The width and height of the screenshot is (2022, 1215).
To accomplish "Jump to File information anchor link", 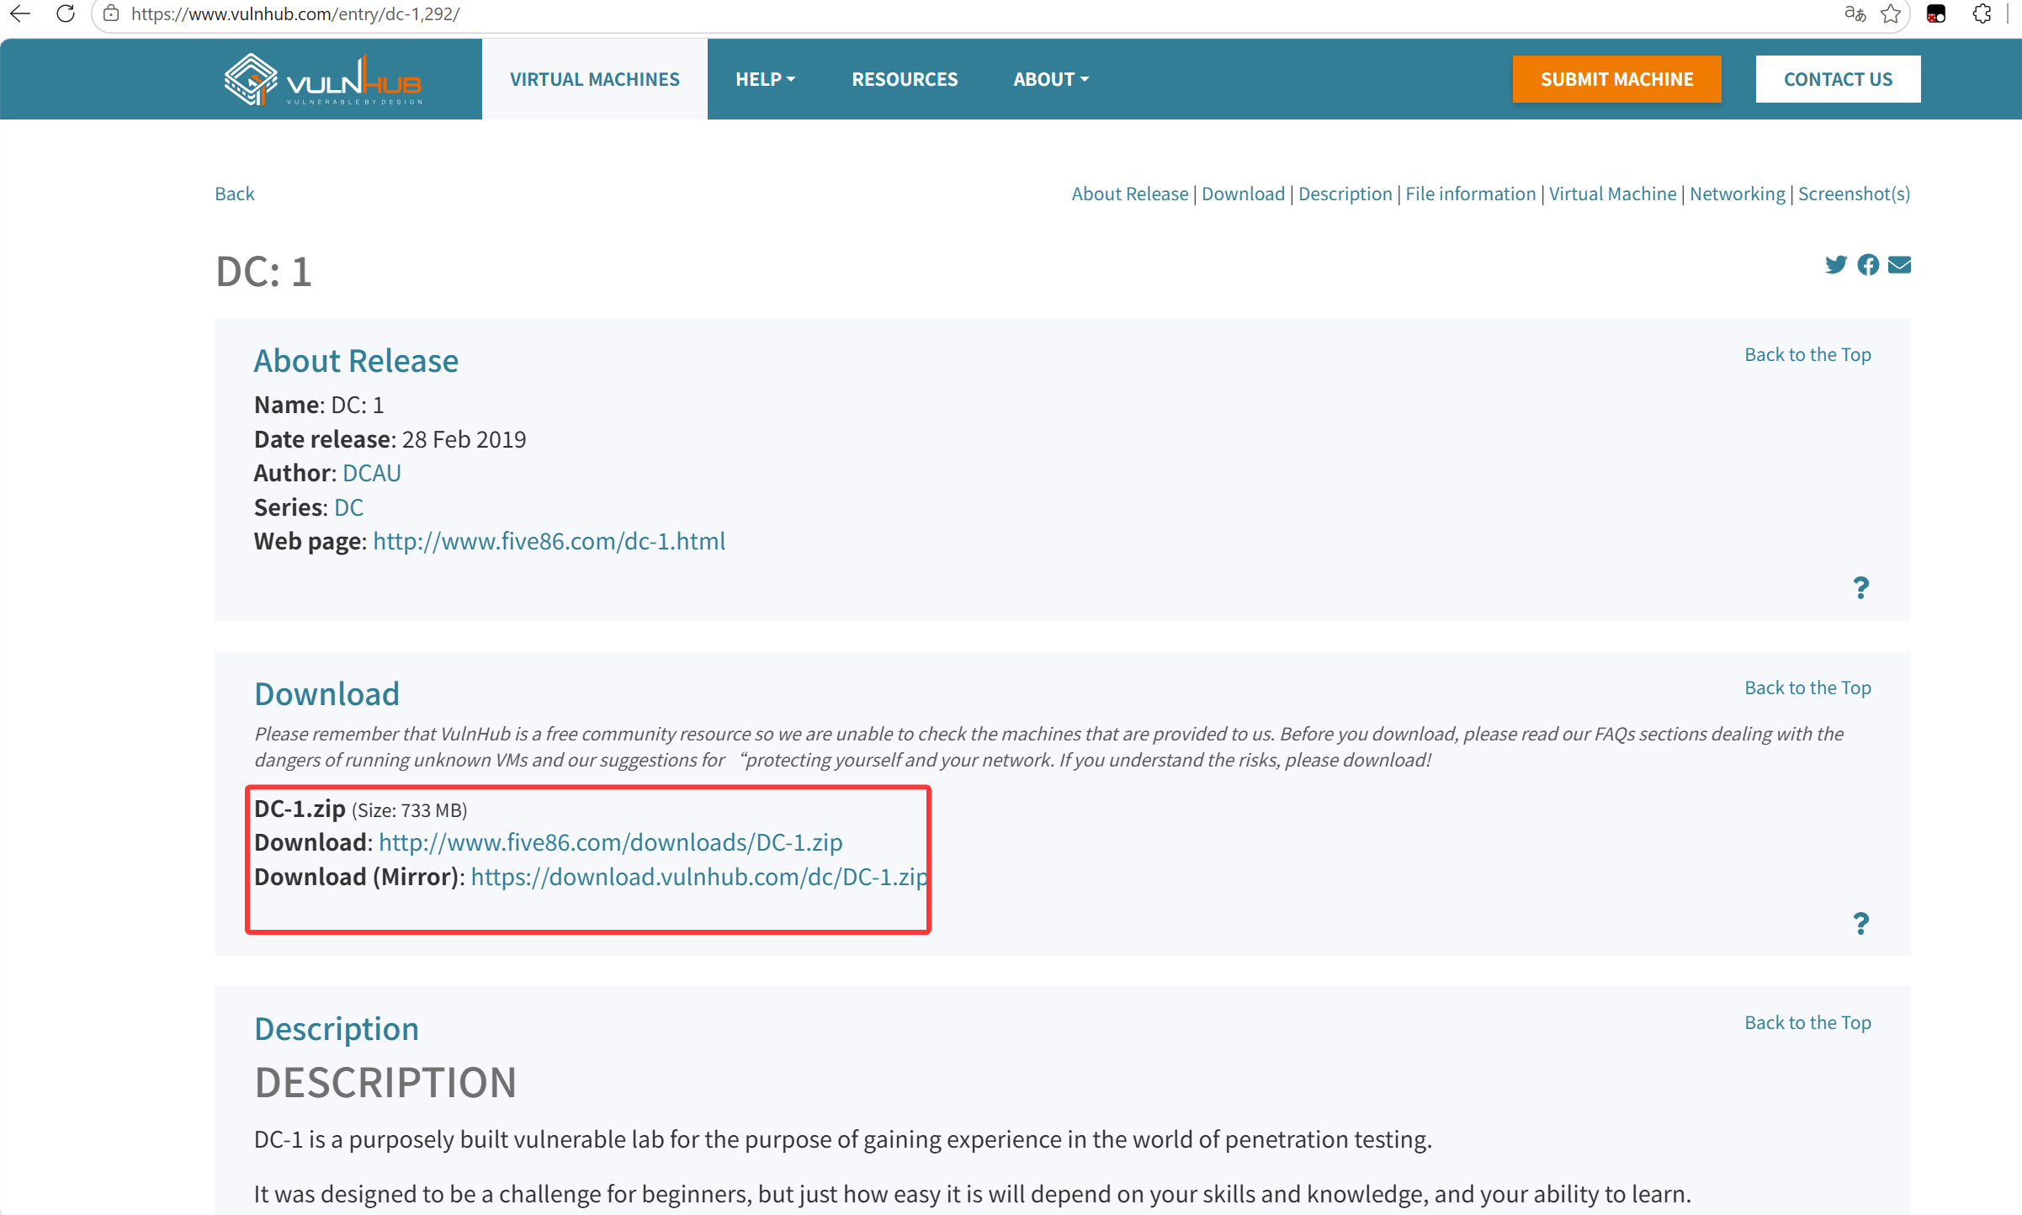I will point(1470,194).
